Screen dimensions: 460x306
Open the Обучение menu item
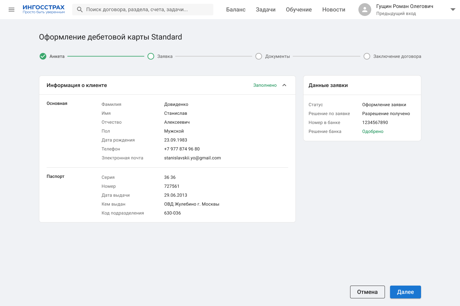[299, 10]
